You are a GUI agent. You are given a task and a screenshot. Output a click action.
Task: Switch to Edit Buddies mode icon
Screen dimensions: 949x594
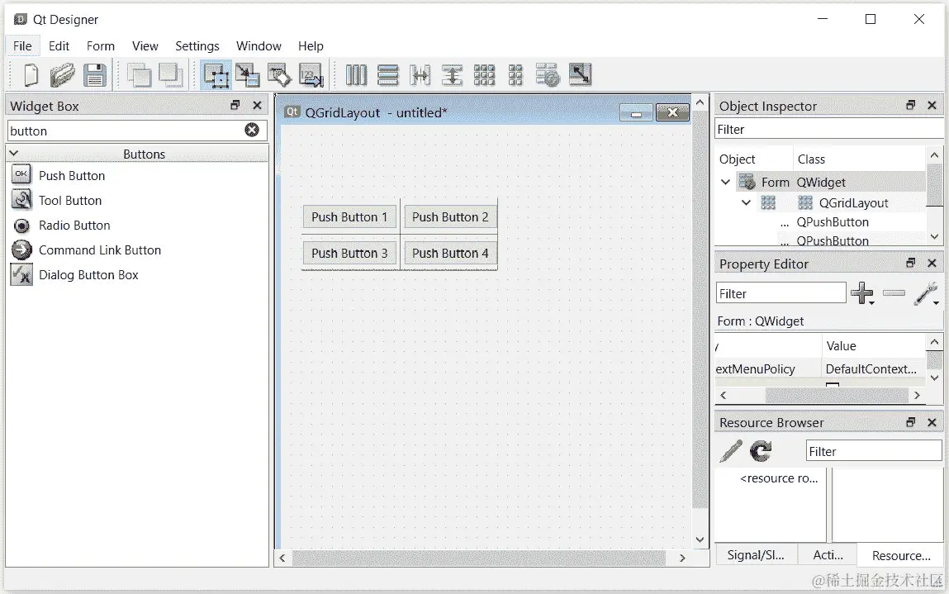(280, 76)
